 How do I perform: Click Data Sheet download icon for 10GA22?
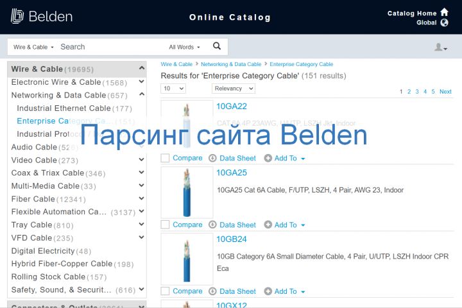pyautogui.click(x=212, y=158)
